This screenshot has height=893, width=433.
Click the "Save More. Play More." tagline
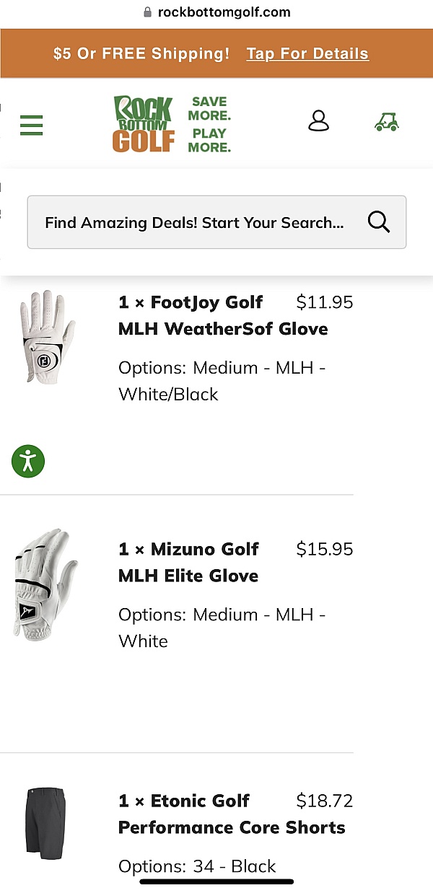(x=209, y=124)
